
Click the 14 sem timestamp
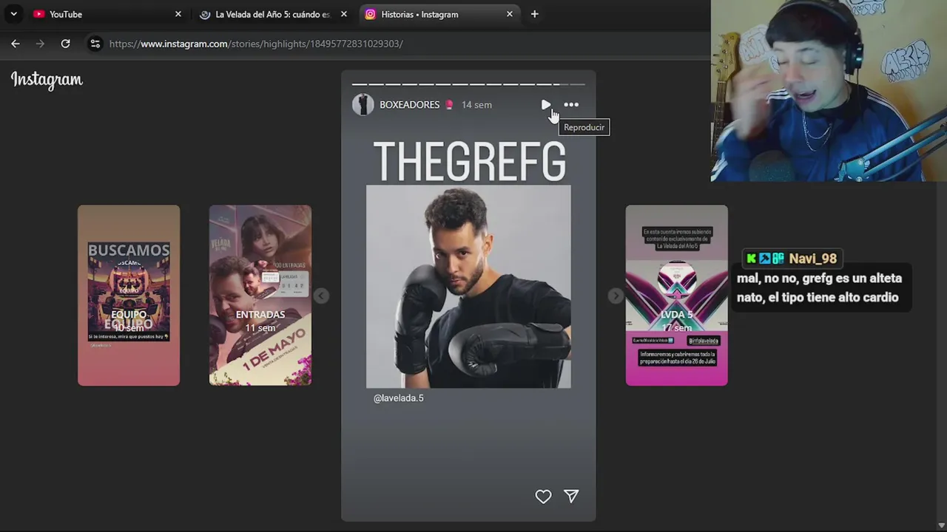coord(476,105)
